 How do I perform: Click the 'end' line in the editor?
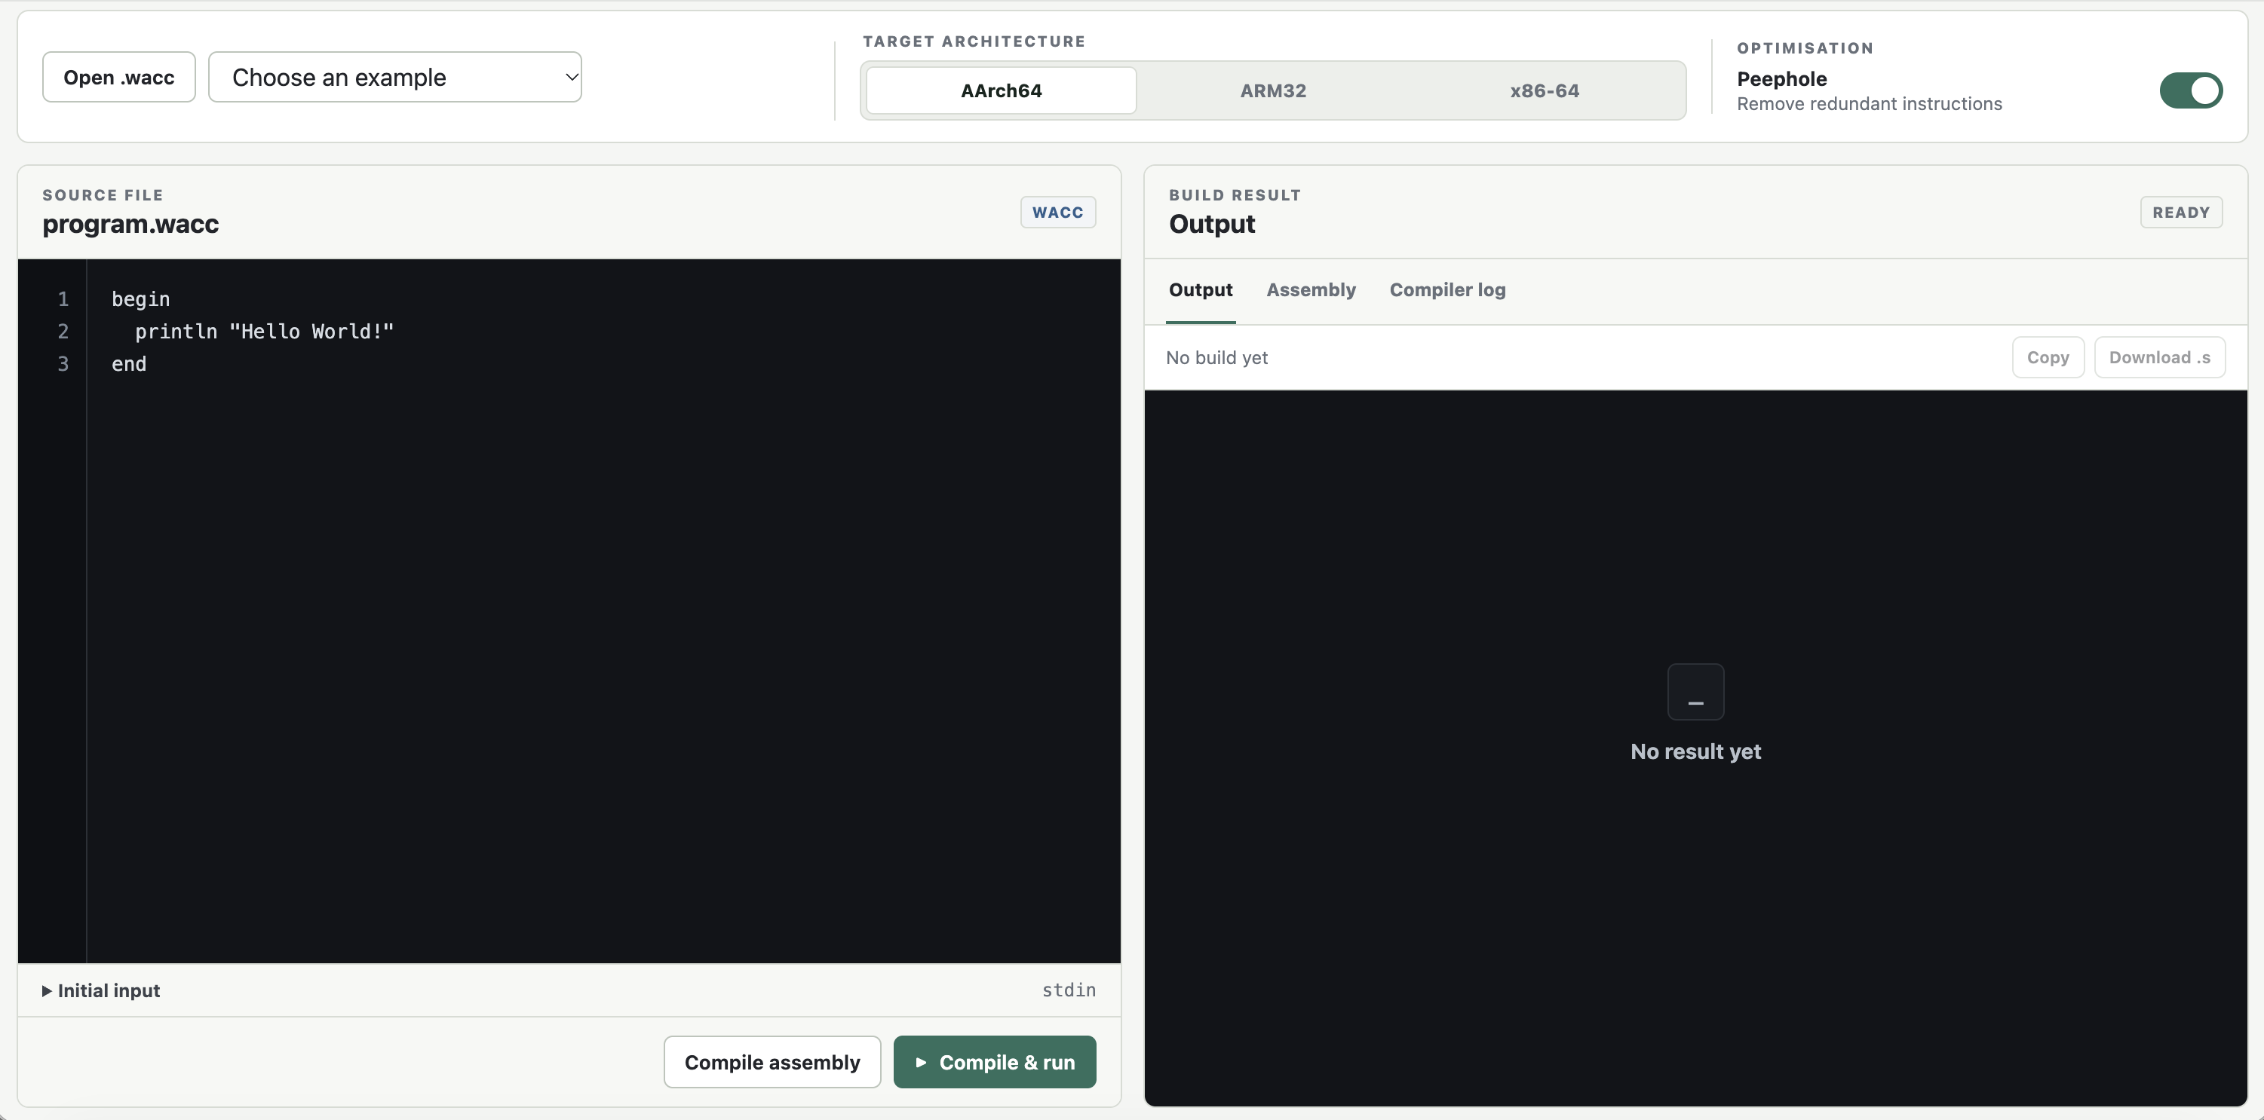pyautogui.click(x=129, y=364)
